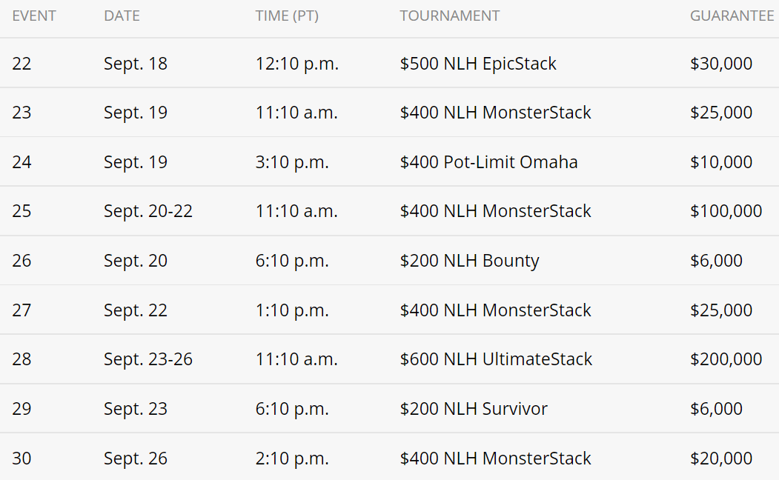Click the $20,000 guarantee amount
This screenshot has width=779, height=480.
721,459
